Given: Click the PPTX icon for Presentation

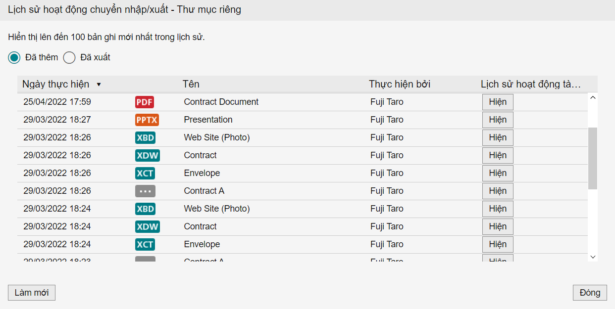Looking at the screenshot, I should [x=147, y=120].
